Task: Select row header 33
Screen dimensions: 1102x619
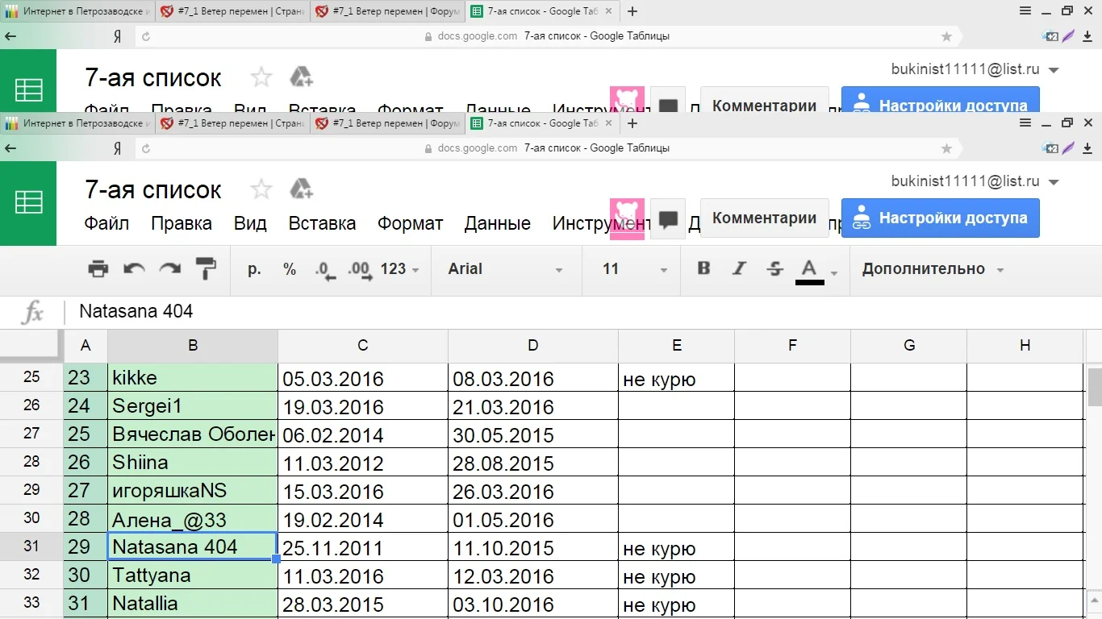Action: [x=31, y=602]
